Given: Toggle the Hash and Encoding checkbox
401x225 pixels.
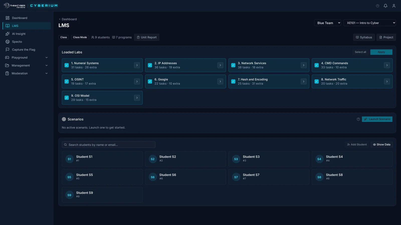Looking at the screenshot, I should (233, 81).
